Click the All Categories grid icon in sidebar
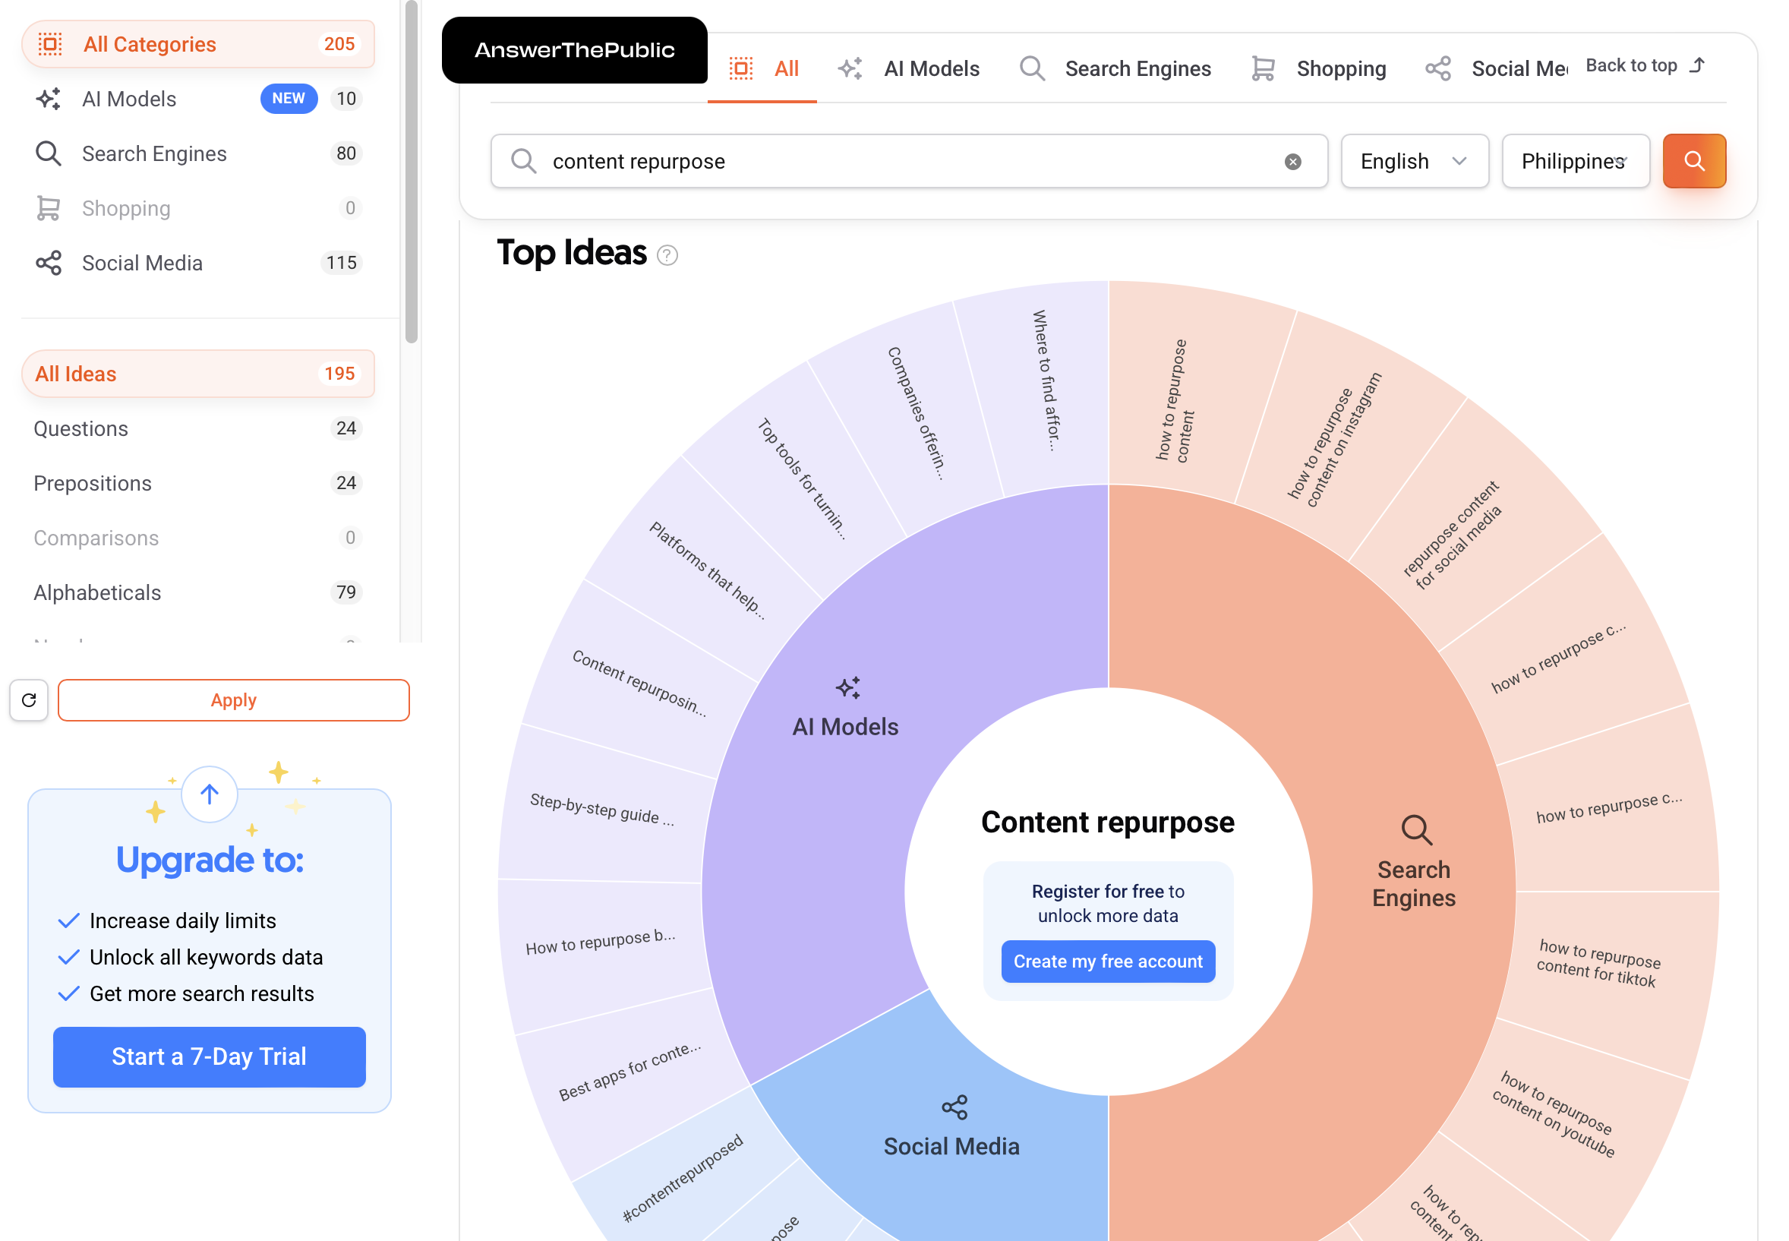Screen dimensions: 1789x1241 pos(51,44)
